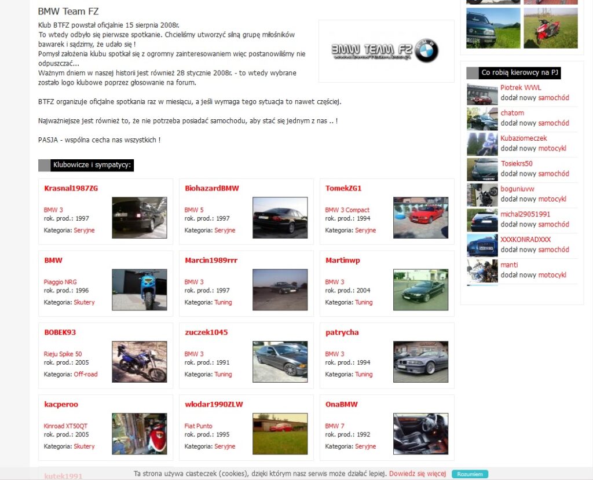Open the Piaggio NRG model link
This screenshot has width=593, height=480.
[60, 282]
